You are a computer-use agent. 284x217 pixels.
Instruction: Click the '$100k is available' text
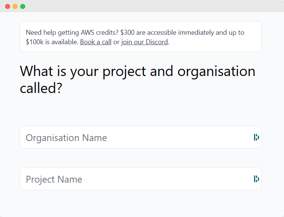52,42
